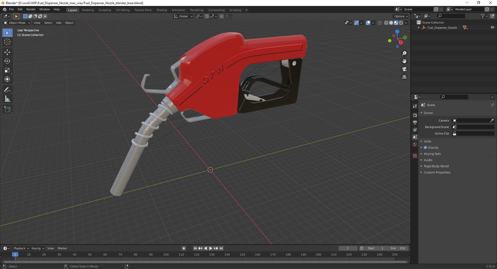The height and width of the screenshot is (269, 497).
Task: Open the Tool properties tab
Action: pyautogui.click(x=415, y=106)
